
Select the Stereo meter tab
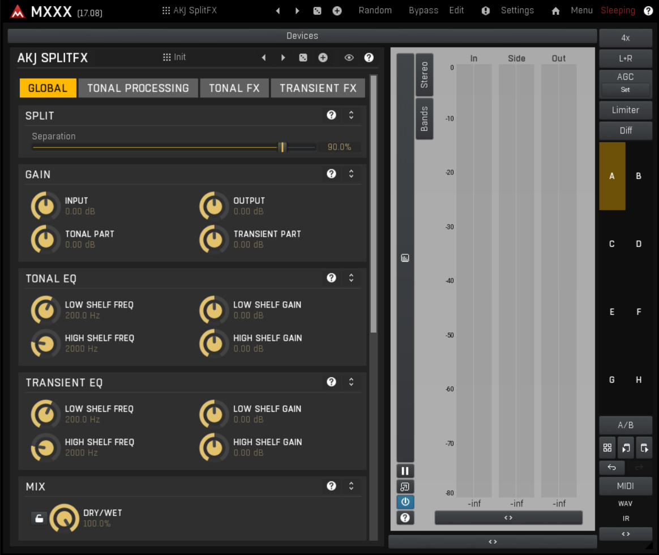(424, 75)
